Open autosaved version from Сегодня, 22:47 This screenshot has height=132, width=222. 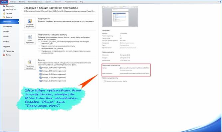53,67
